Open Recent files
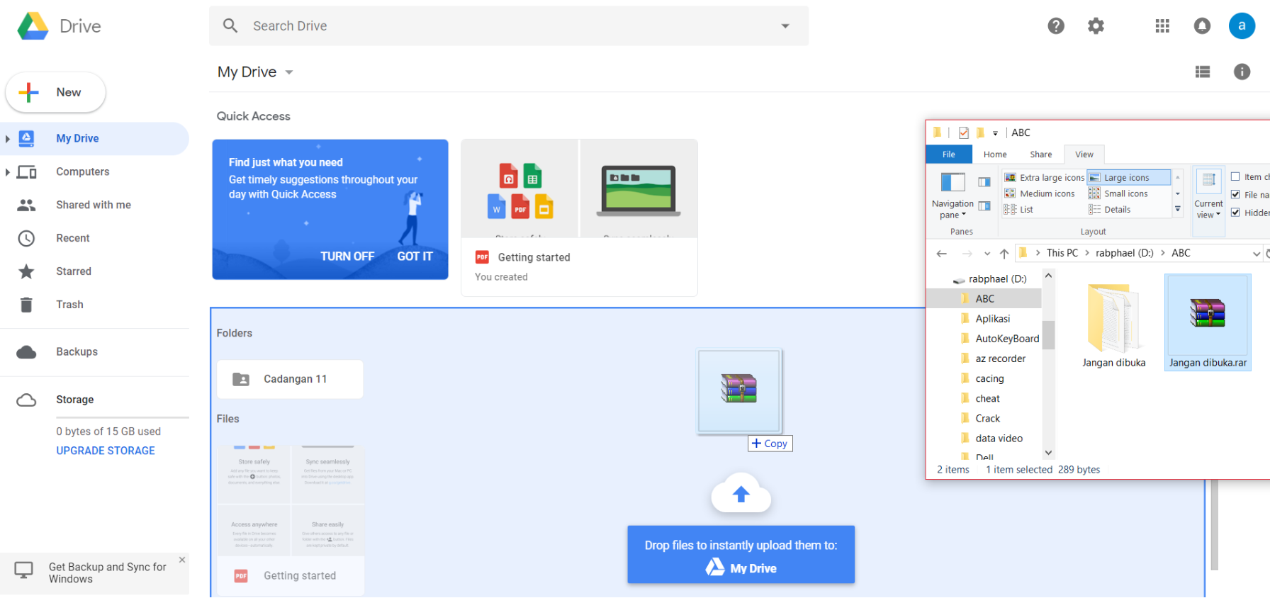This screenshot has height=598, width=1270. coord(73,238)
